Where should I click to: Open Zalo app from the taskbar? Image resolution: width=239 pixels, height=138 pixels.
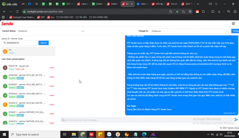pyautogui.click(x=109, y=134)
